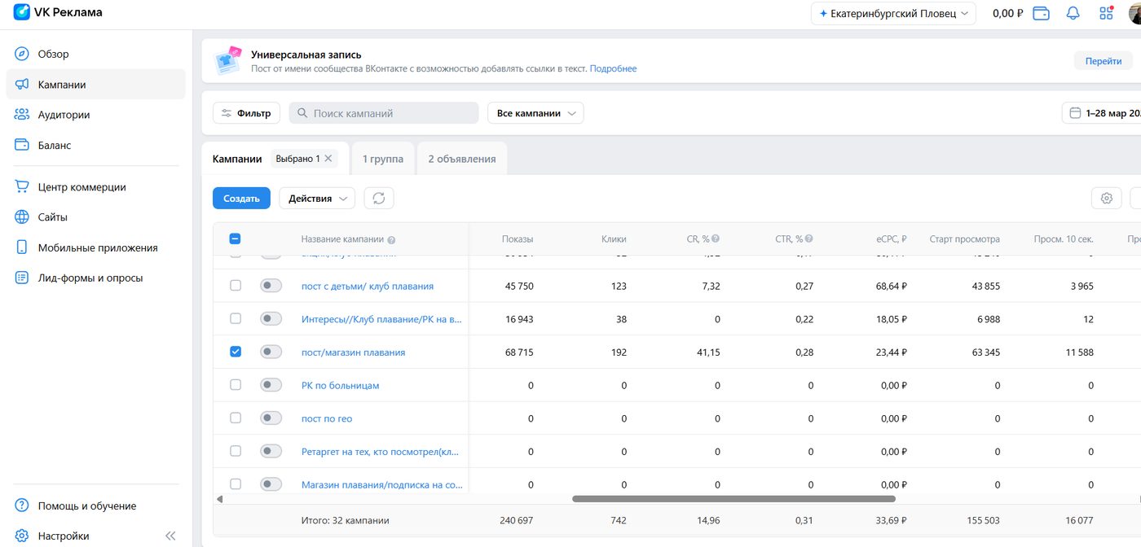Enable the 'Интересы//Клуб плавание' campaign switch

(x=271, y=319)
